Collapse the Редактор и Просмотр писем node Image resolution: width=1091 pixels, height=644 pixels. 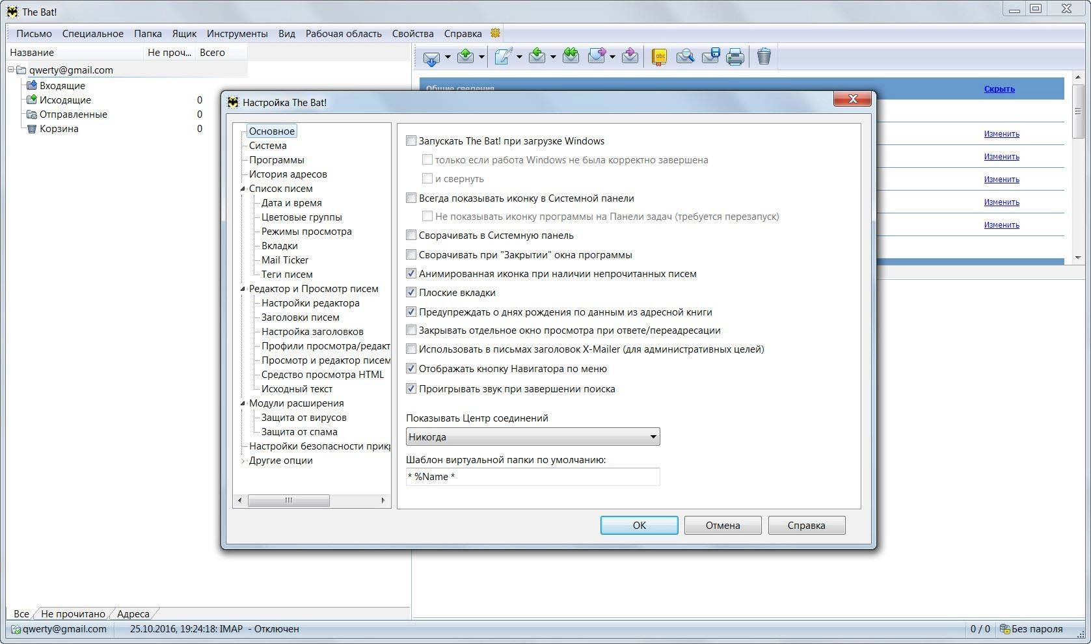tap(243, 289)
